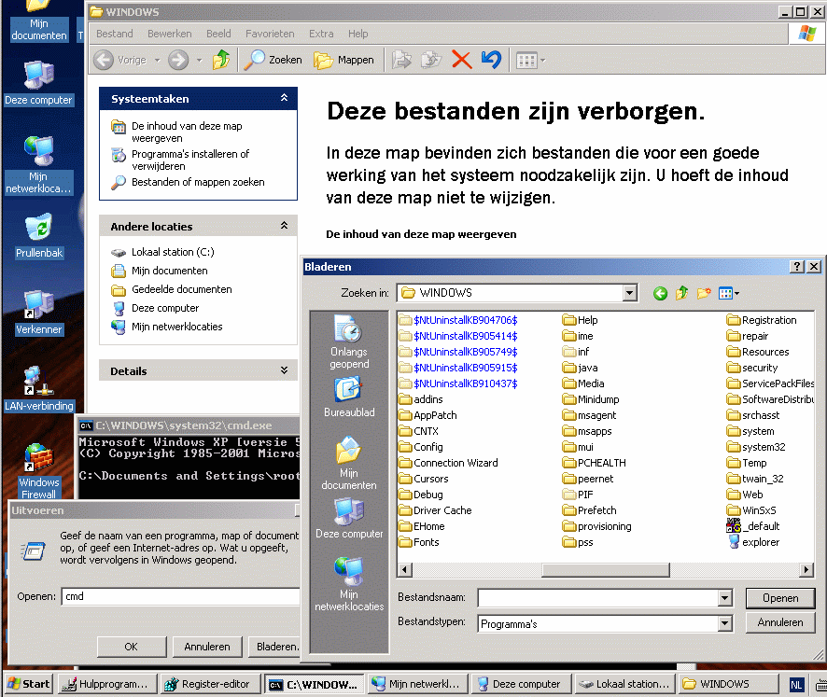Image resolution: width=827 pixels, height=697 pixels.
Task: Open the Vorige history dropdown arrow
Action: point(157,60)
